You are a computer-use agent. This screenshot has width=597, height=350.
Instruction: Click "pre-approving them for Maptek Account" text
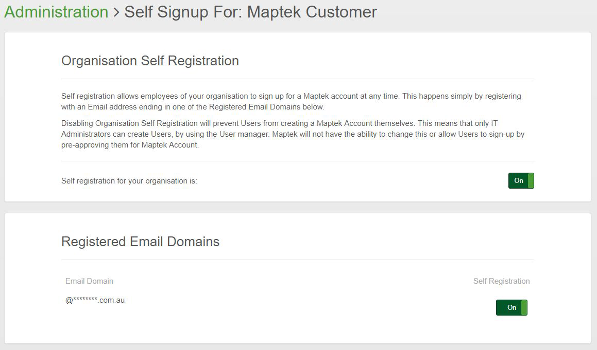[x=130, y=145]
